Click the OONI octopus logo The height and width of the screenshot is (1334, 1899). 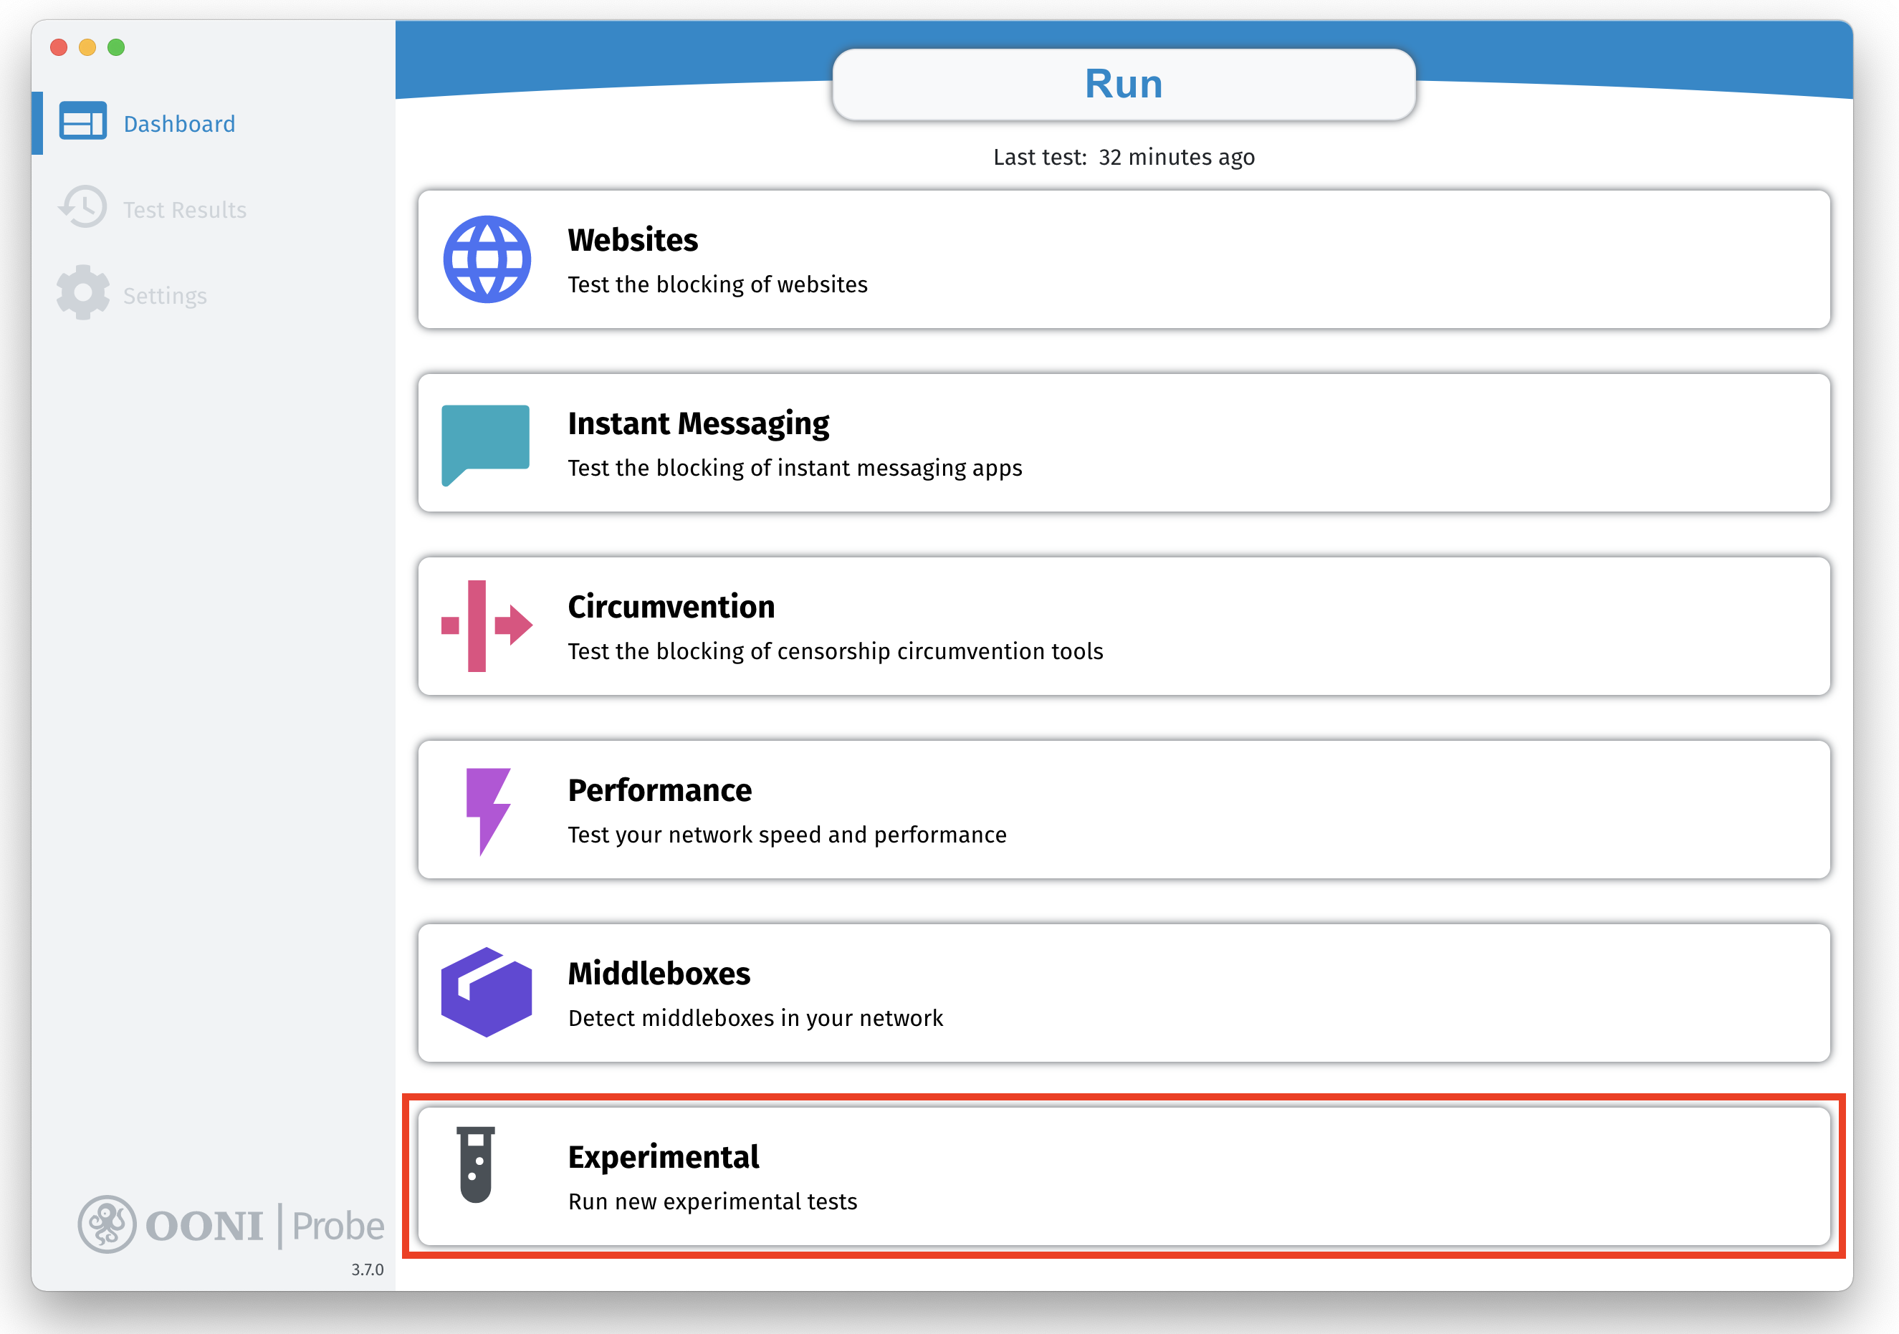[x=107, y=1224]
